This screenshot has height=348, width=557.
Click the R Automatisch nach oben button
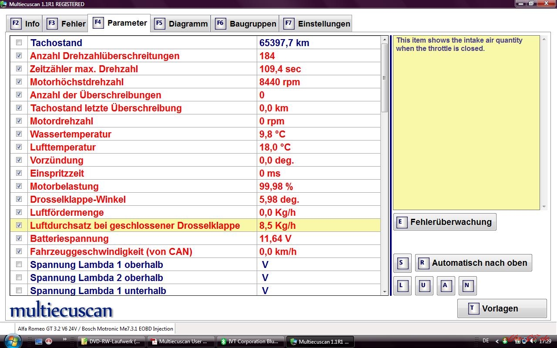[x=473, y=263]
